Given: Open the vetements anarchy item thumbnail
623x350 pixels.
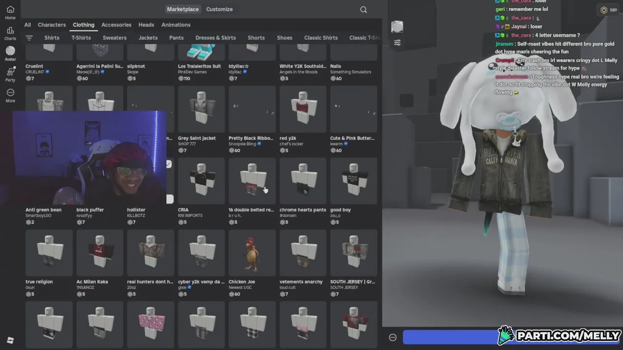Looking at the screenshot, I should tap(303, 253).
